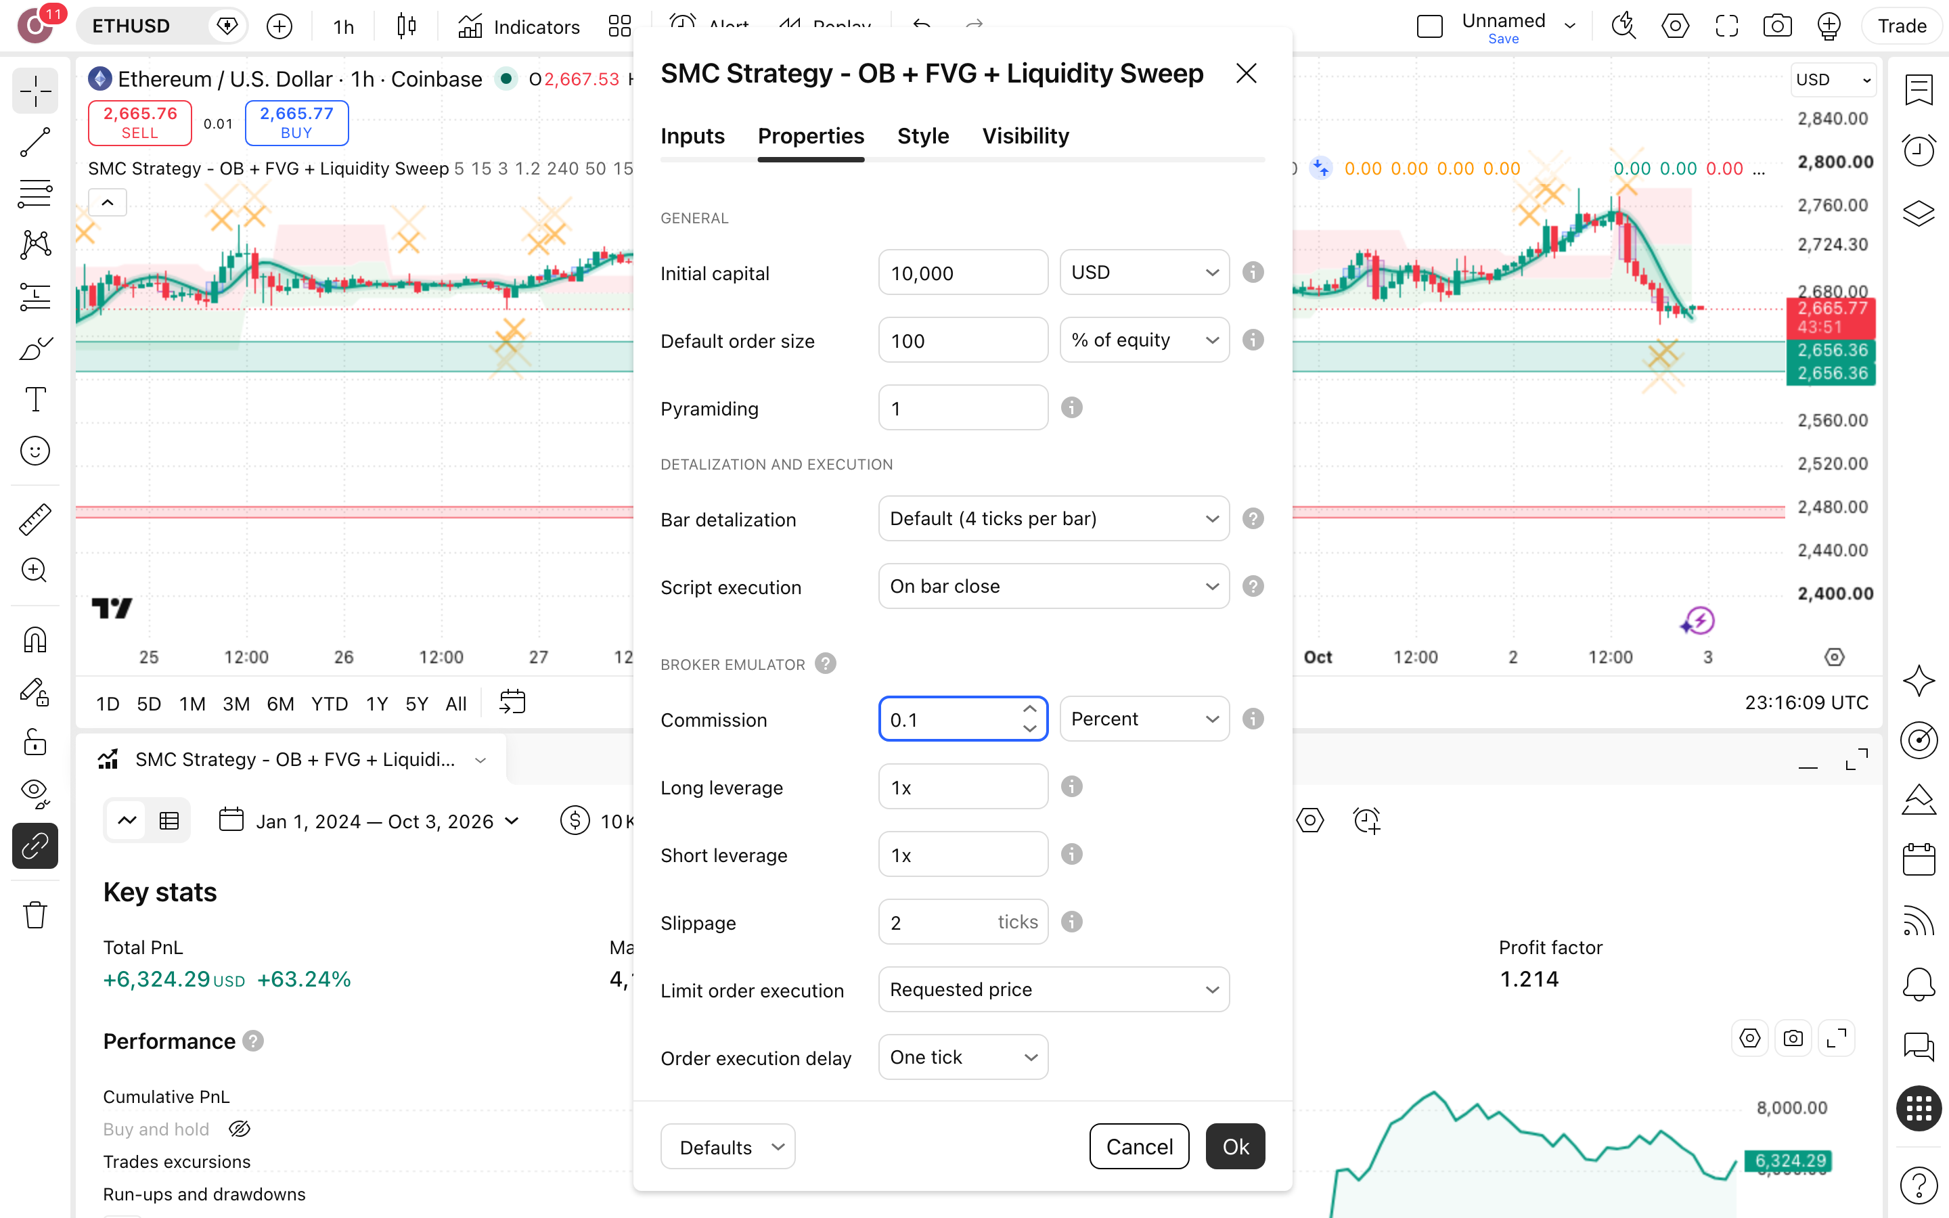The width and height of the screenshot is (1949, 1218).
Task: Switch strategy report to table list view
Action: [x=169, y=820]
